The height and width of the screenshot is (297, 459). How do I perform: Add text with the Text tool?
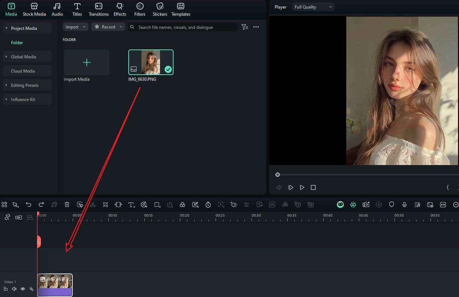[131, 205]
